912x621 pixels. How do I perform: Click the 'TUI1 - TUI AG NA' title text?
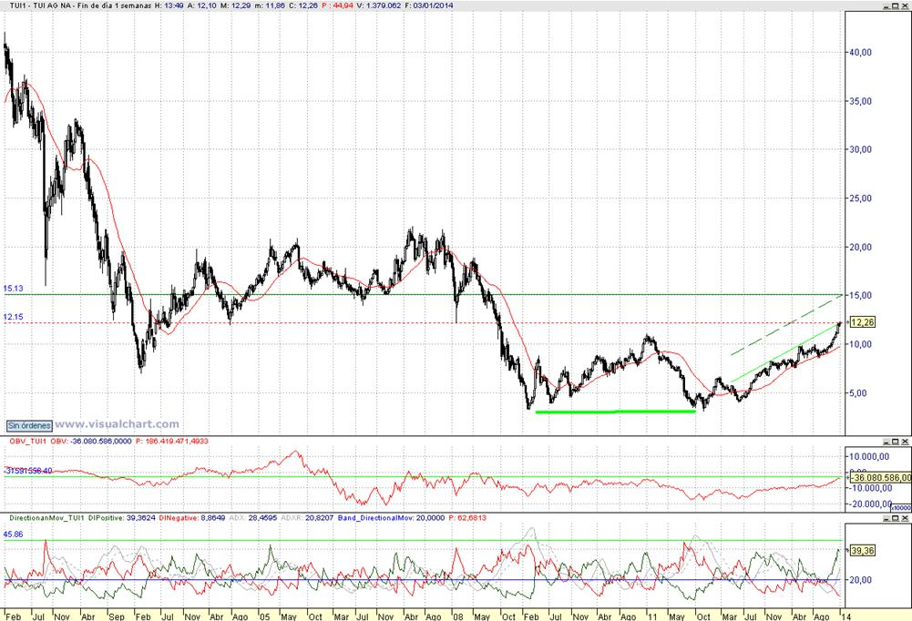point(40,5)
